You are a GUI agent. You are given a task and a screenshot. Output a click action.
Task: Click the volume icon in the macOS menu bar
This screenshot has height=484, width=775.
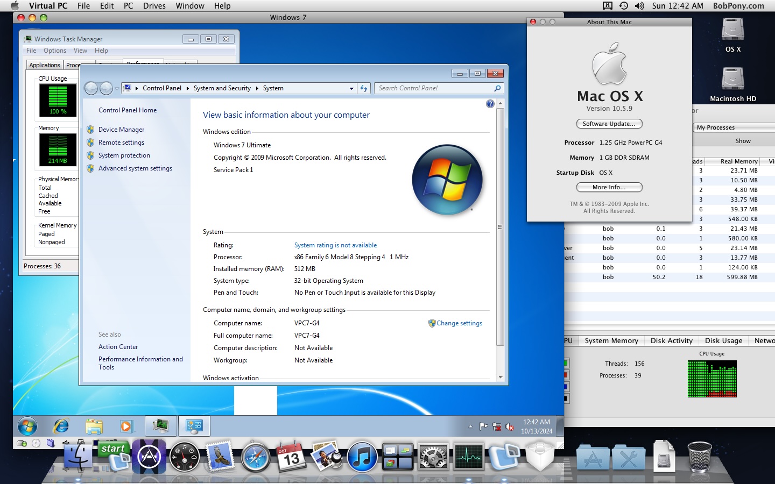pos(639,6)
